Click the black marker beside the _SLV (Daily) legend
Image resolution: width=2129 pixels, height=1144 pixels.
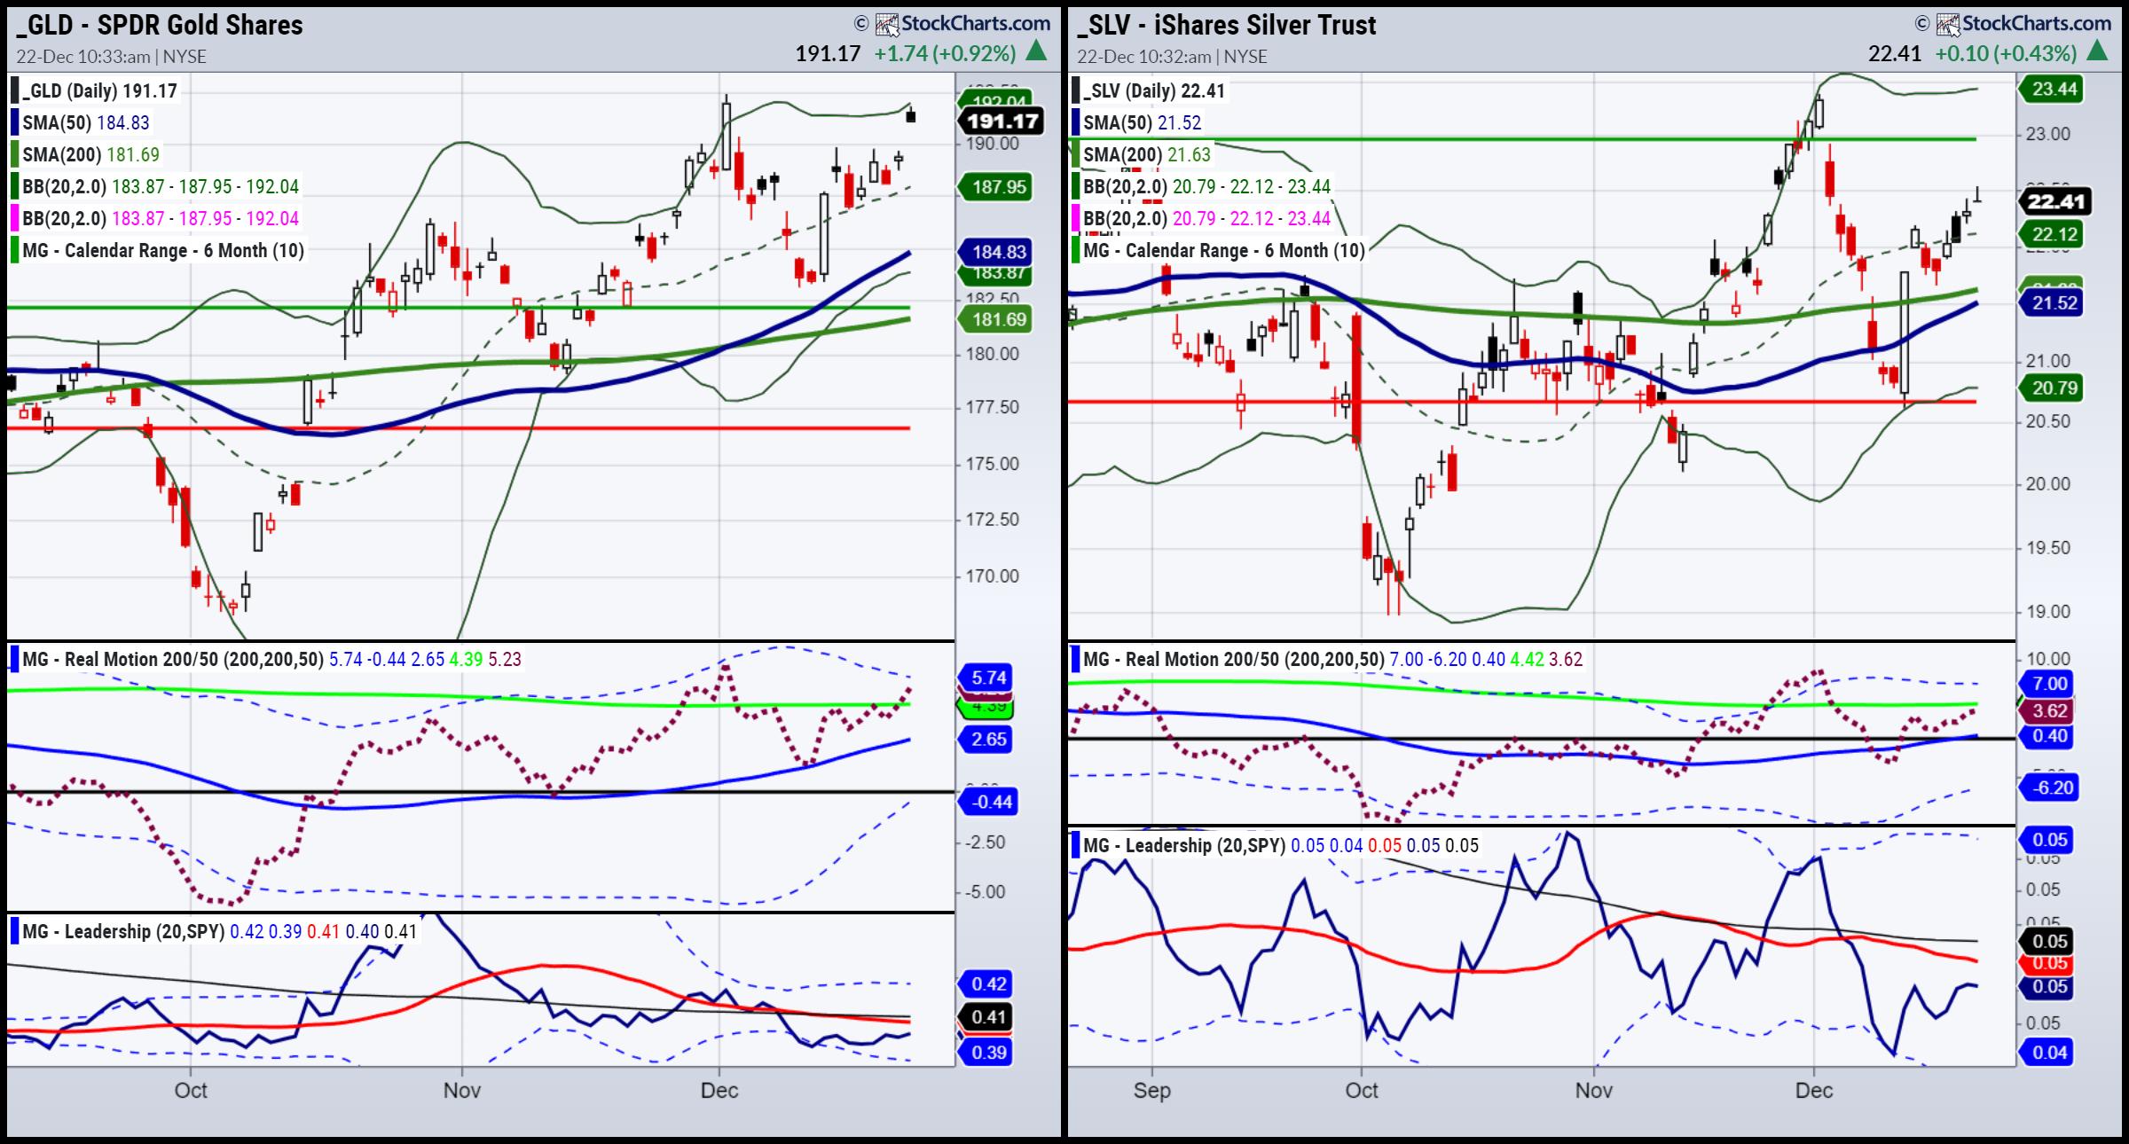[x=1075, y=90]
